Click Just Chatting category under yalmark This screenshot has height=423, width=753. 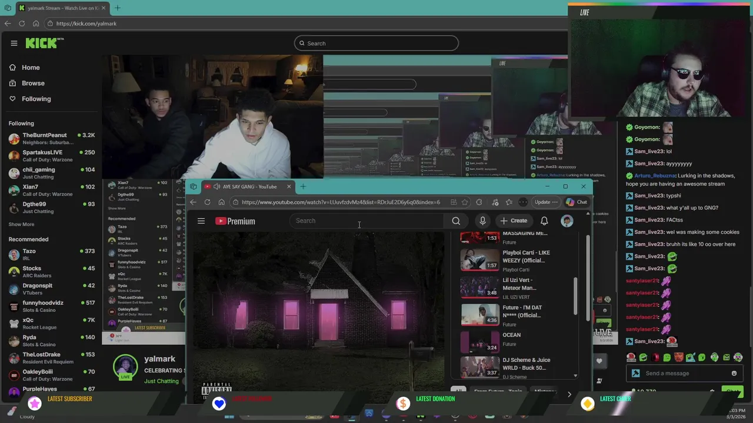pyautogui.click(x=161, y=381)
